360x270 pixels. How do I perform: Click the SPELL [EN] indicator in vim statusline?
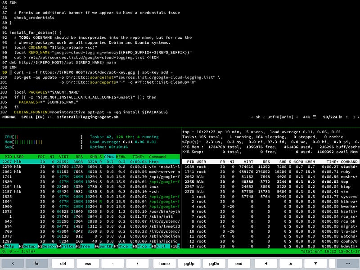point(33,117)
